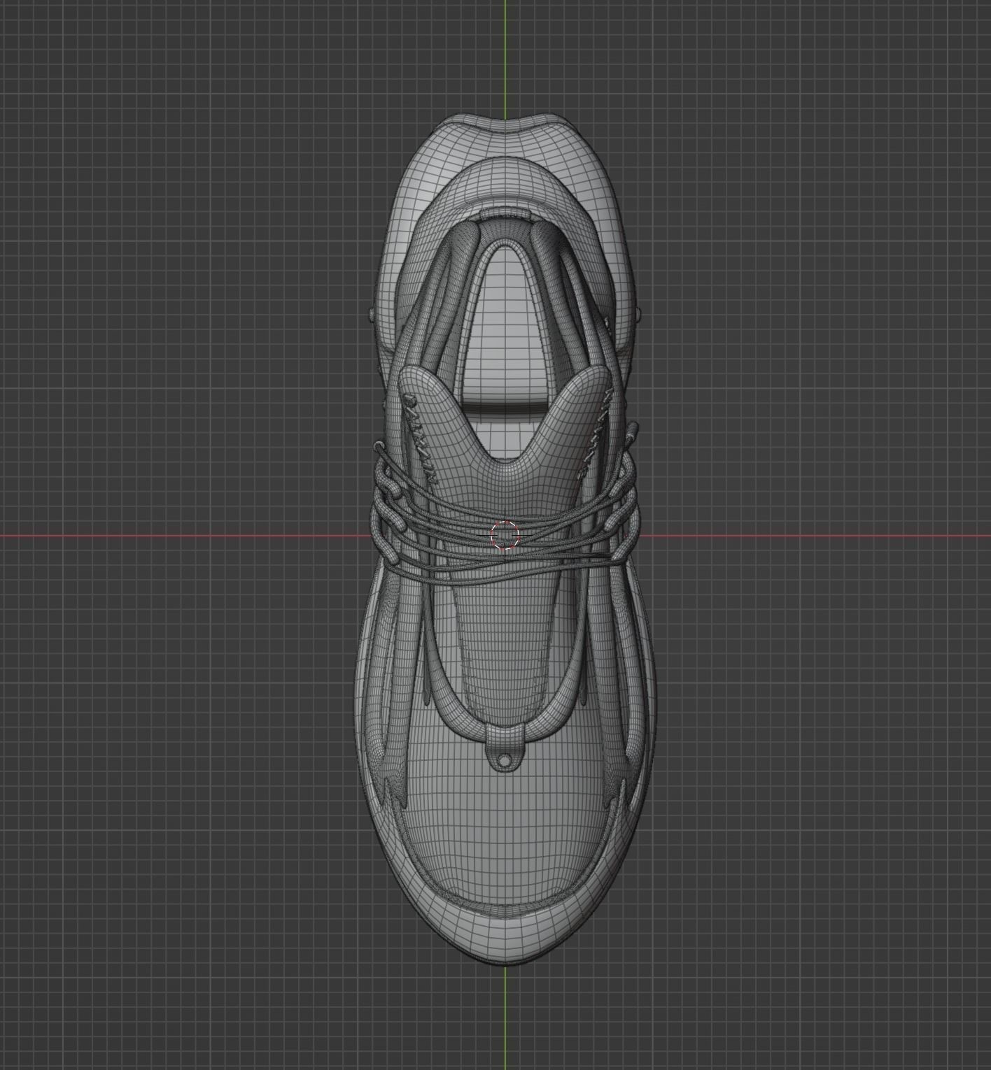
Task: Click the 3D cursor at the scene origin
Action: pos(505,536)
